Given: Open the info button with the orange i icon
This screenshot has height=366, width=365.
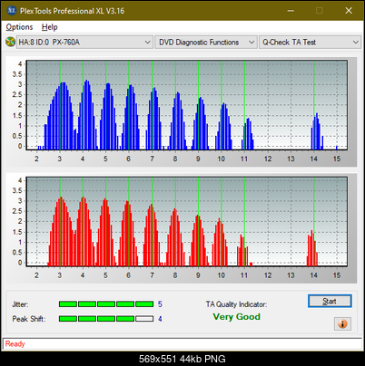Looking at the screenshot, I should (342, 324).
